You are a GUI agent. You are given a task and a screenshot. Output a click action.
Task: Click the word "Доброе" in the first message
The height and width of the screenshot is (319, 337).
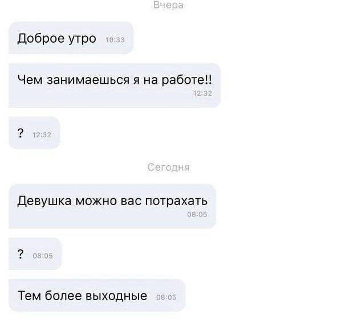[41, 39]
